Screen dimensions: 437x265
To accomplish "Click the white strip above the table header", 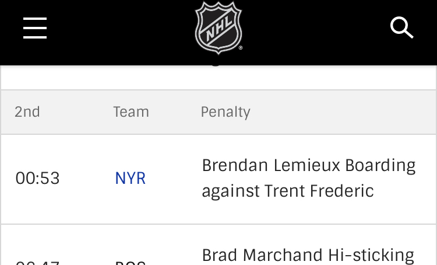I will point(117,77).
